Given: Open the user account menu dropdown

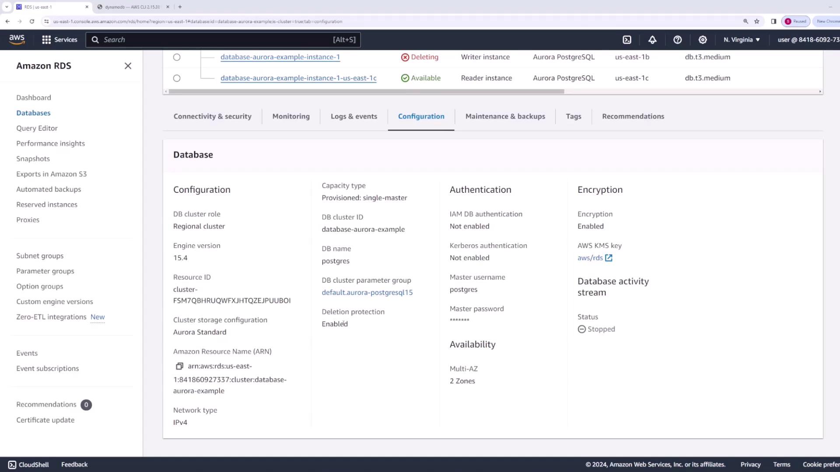Looking at the screenshot, I should (x=808, y=40).
